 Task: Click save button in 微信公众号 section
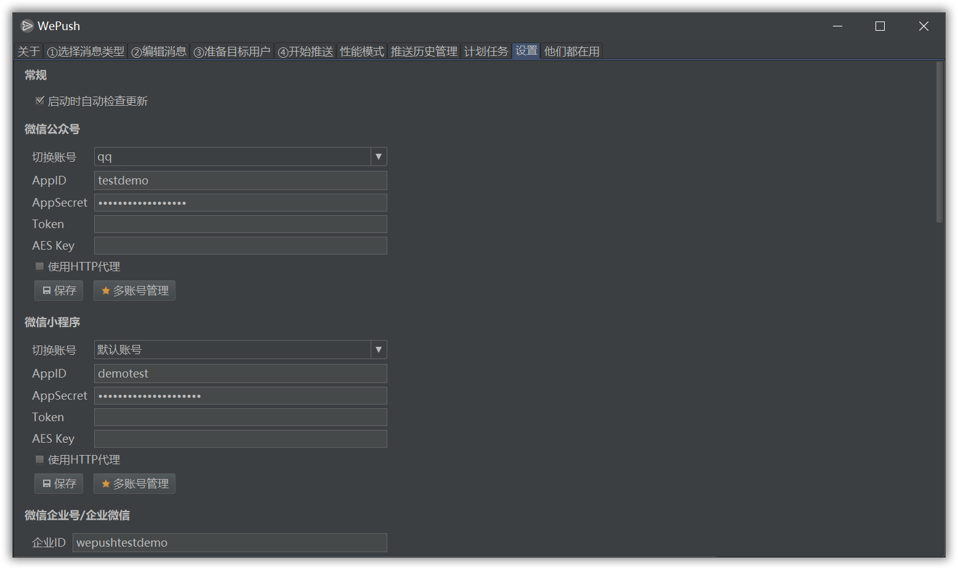click(59, 291)
